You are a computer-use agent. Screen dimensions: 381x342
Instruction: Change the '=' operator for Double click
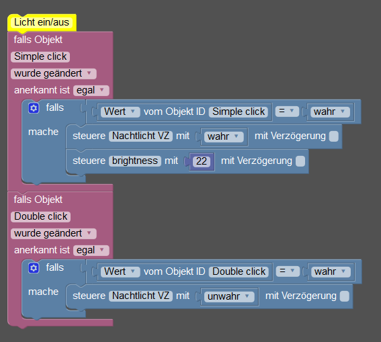point(288,271)
